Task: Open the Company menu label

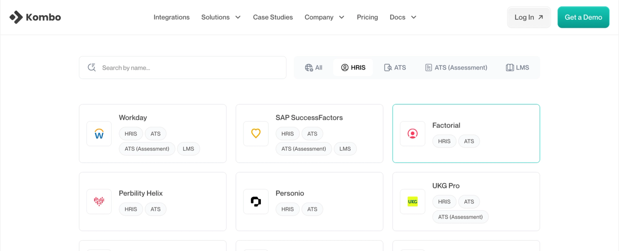Action: tap(319, 17)
